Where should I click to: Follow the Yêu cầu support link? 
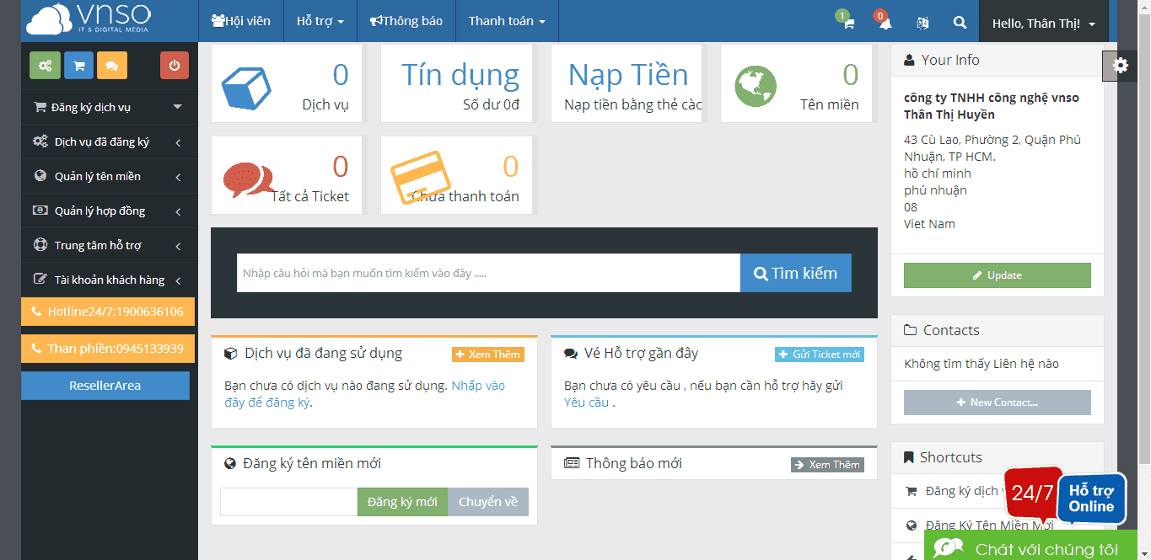(x=587, y=403)
